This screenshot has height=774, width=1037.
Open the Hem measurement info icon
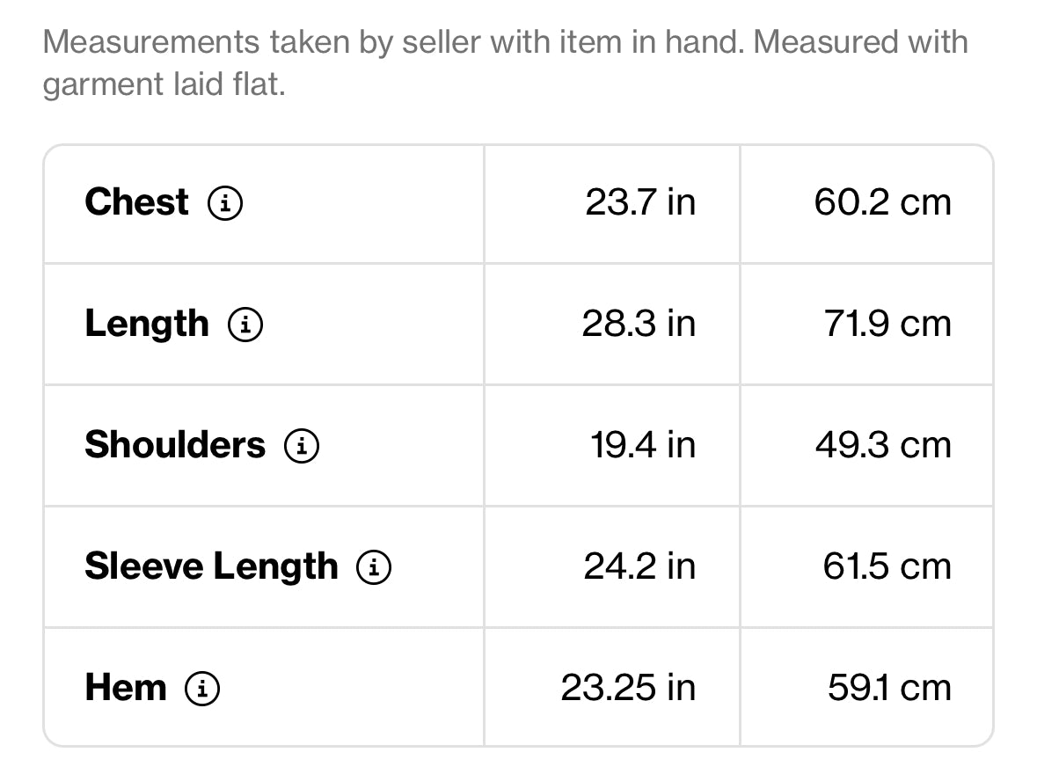(201, 689)
